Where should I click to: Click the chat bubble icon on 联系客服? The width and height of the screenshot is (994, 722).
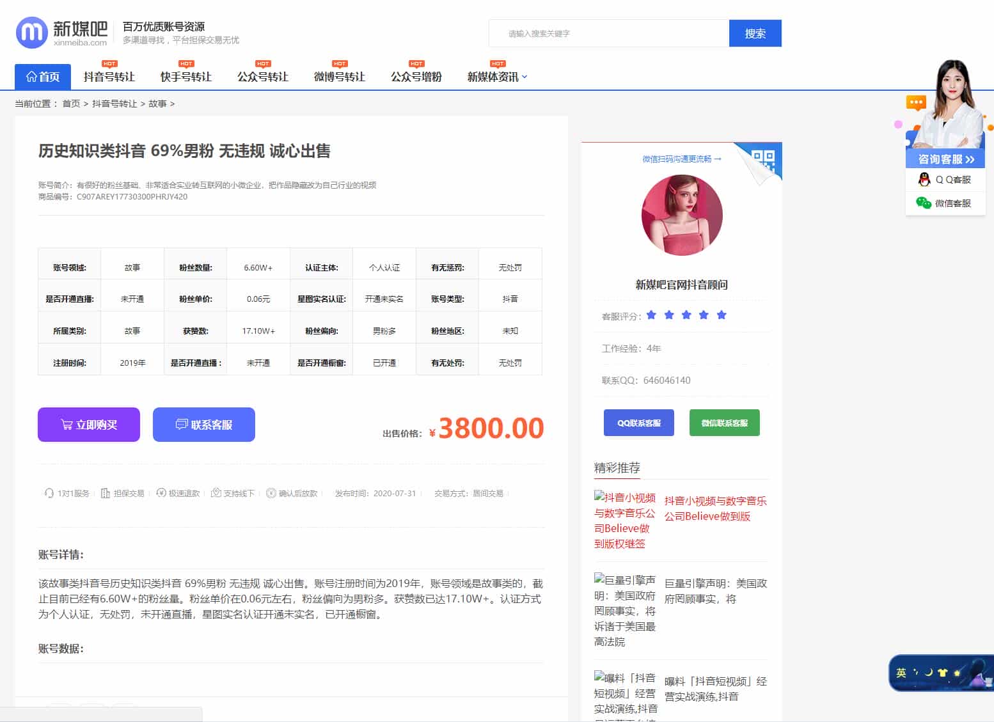181,424
